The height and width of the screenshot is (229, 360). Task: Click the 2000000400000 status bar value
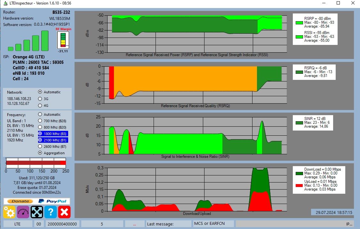coord(62,224)
